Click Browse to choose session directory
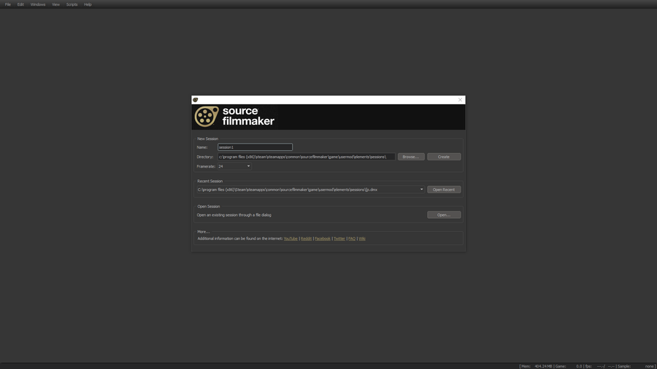 click(x=410, y=157)
